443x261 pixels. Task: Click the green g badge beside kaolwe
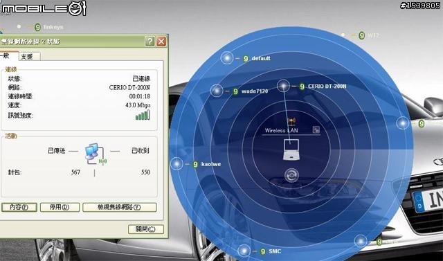click(195, 164)
